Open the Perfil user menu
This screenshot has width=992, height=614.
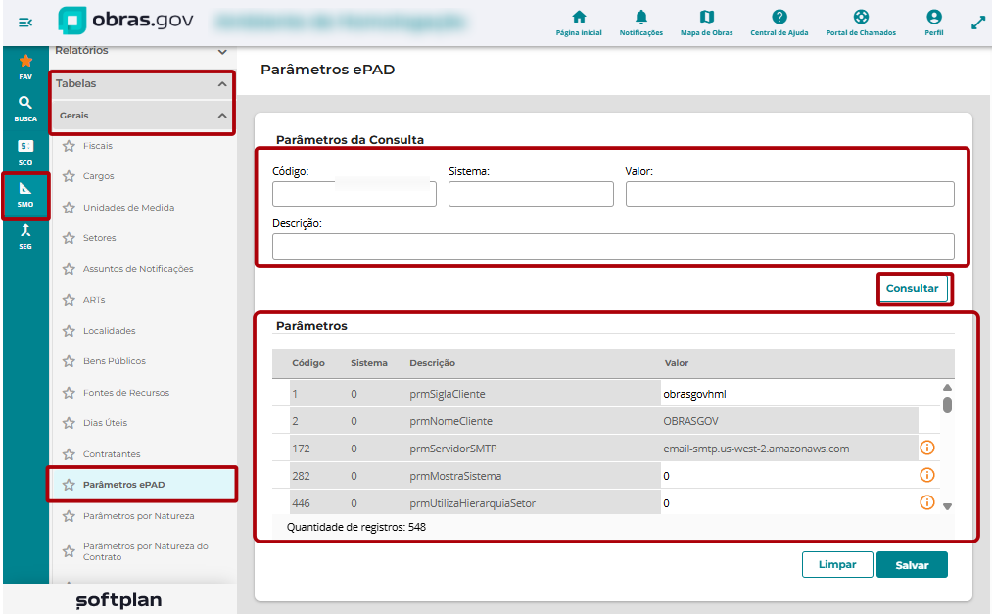tap(934, 23)
